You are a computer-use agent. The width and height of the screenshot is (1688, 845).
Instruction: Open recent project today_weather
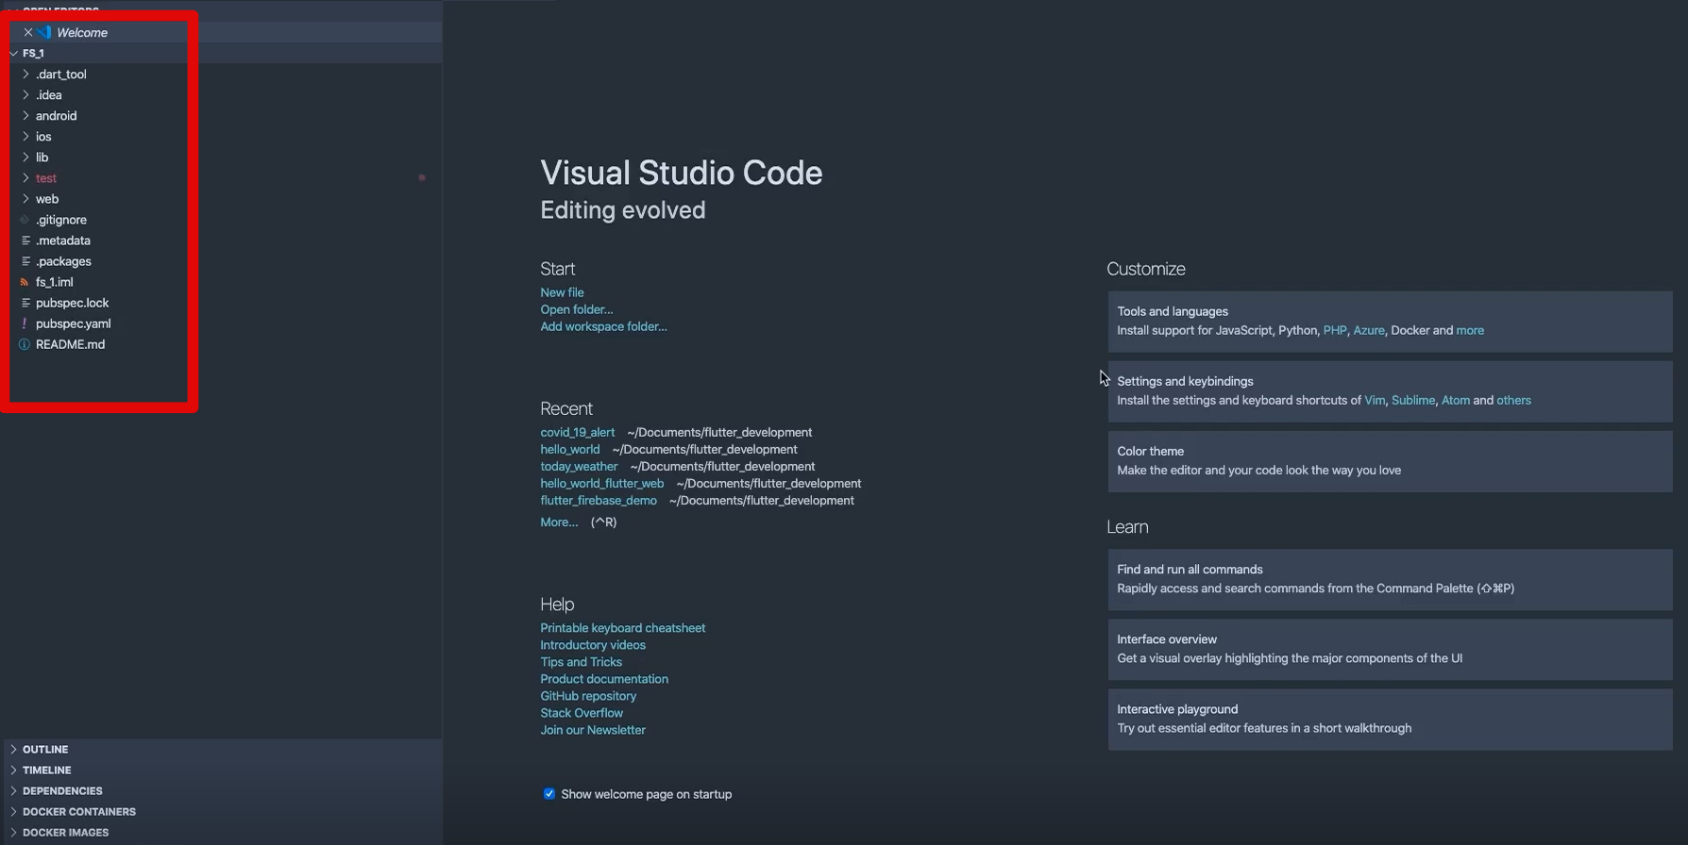tap(579, 466)
